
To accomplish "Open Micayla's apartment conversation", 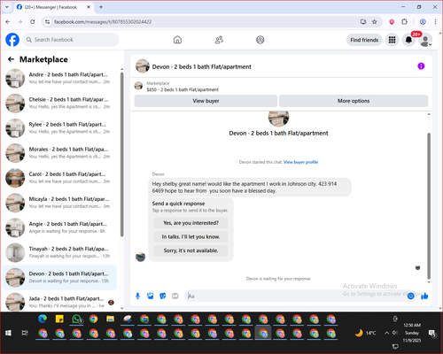I will click(x=60, y=203).
